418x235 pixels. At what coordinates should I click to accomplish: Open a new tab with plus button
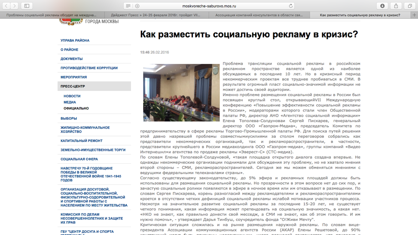tap(414, 15)
